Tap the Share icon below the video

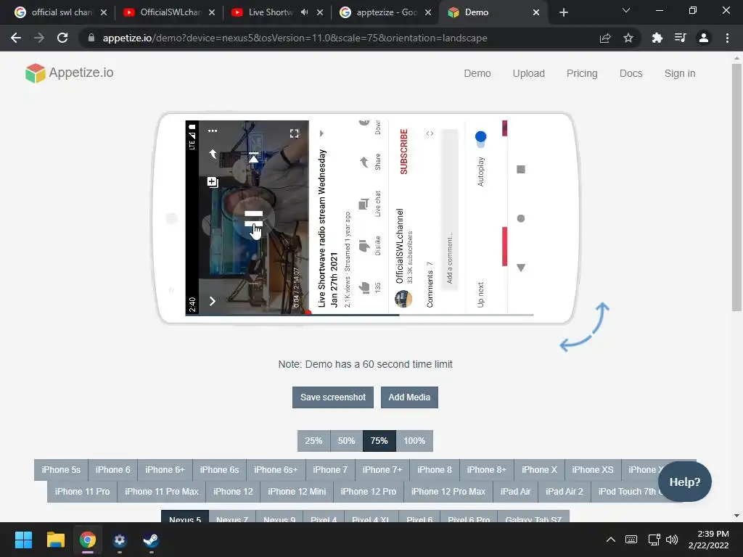pos(364,162)
